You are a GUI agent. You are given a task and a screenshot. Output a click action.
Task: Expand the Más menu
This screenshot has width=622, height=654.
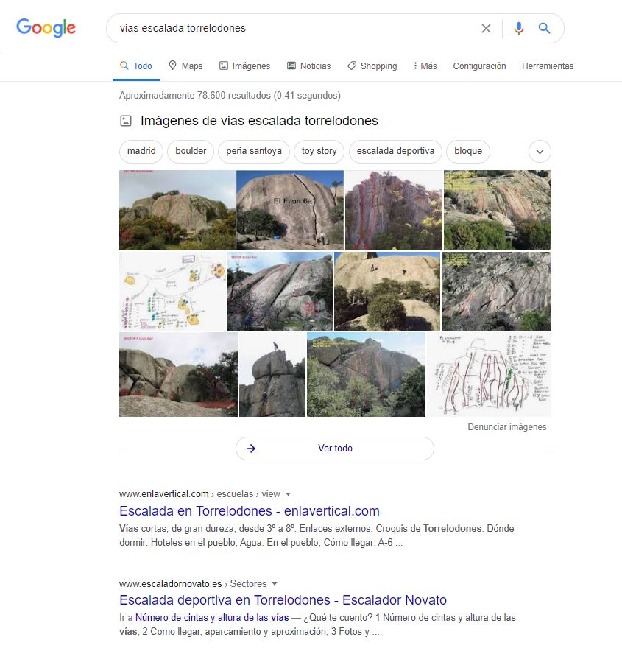click(x=425, y=66)
